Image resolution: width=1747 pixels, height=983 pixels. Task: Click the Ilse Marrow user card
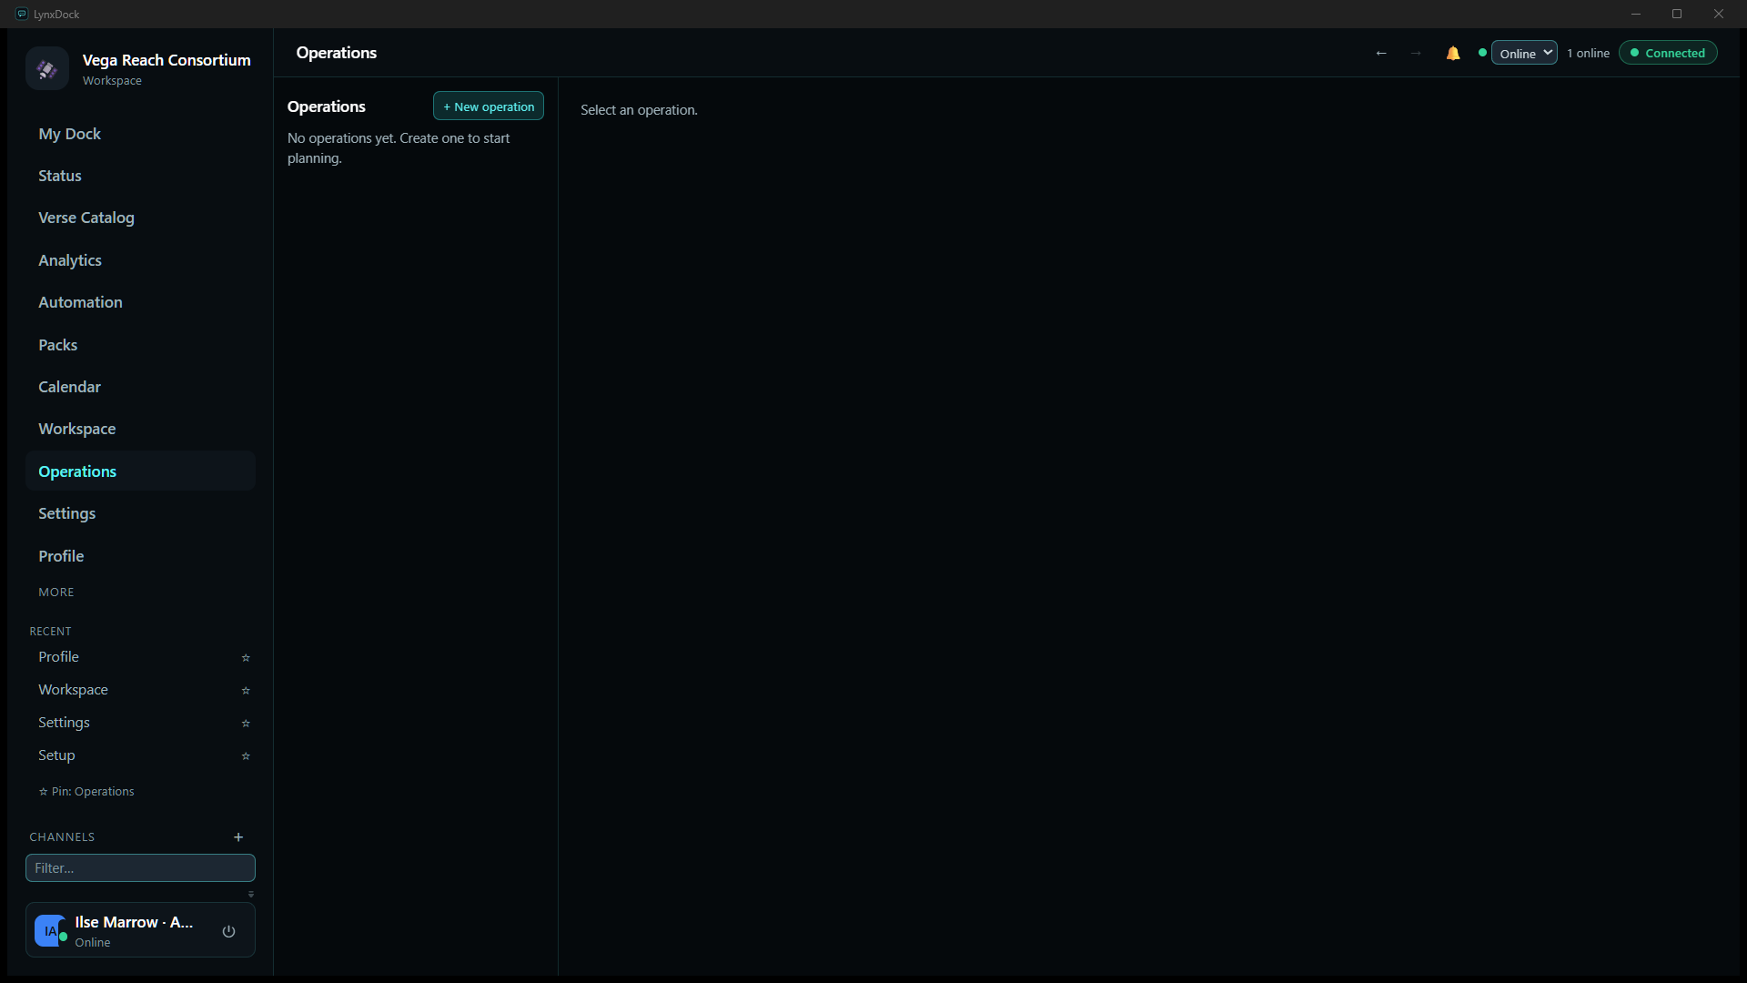(x=140, y=930)
